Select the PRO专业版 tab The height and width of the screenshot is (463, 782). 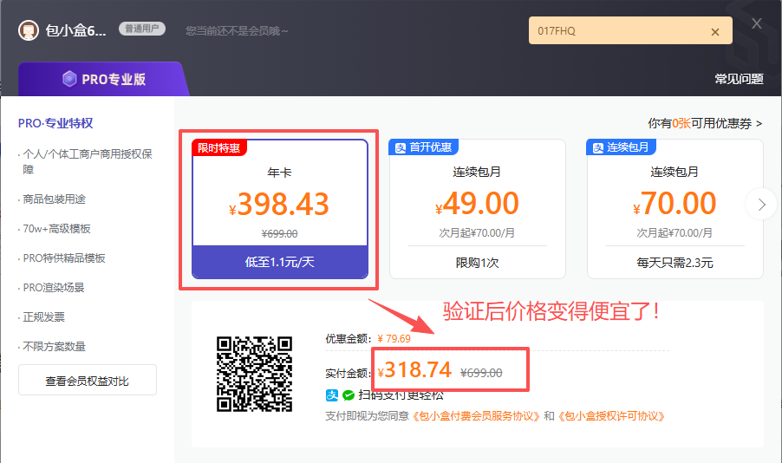pyautogui.click(x=103, y=79)
